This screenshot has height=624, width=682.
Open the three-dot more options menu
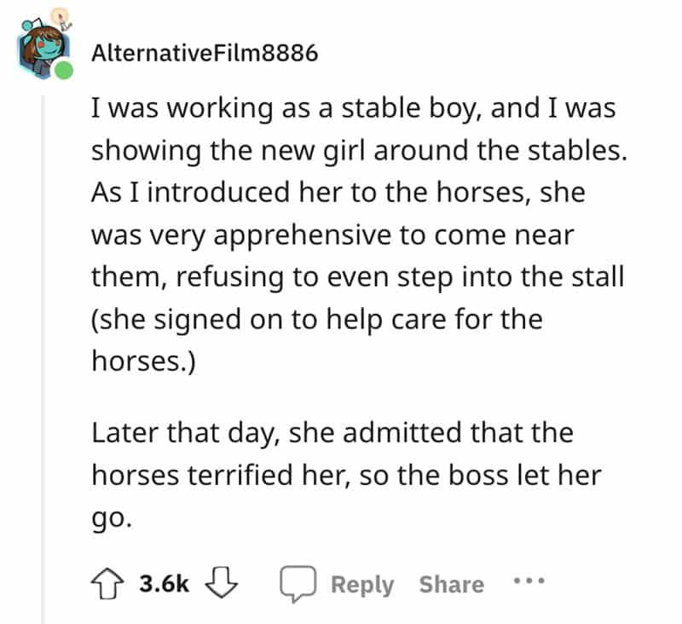coord(529,583)
